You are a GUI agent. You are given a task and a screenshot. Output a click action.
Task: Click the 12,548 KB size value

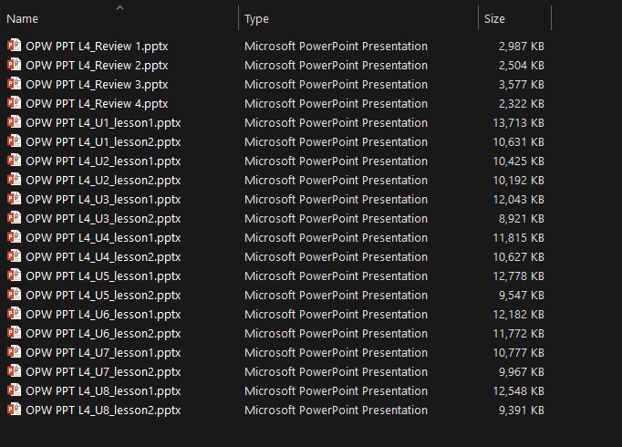pos(518,391)
